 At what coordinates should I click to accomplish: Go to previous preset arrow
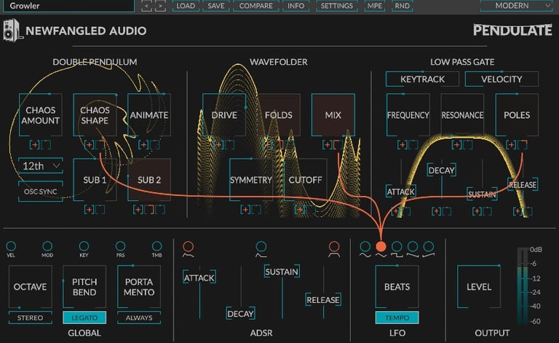(x=146, y=6)
